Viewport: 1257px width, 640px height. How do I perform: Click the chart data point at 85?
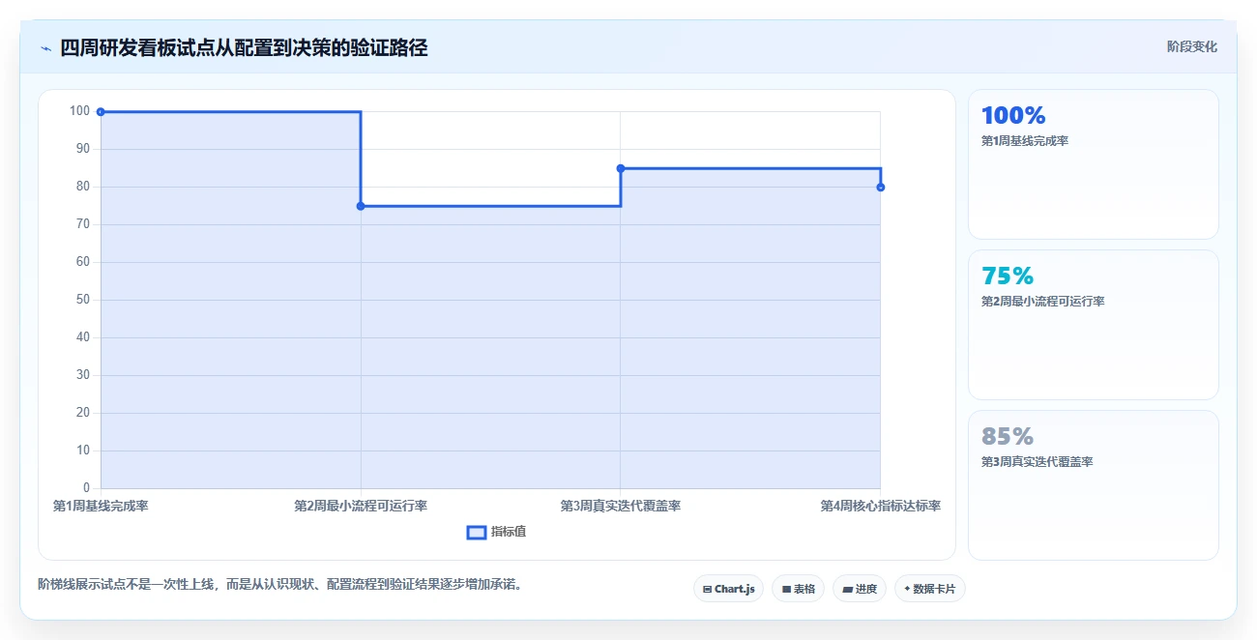[x=621, y=168]
